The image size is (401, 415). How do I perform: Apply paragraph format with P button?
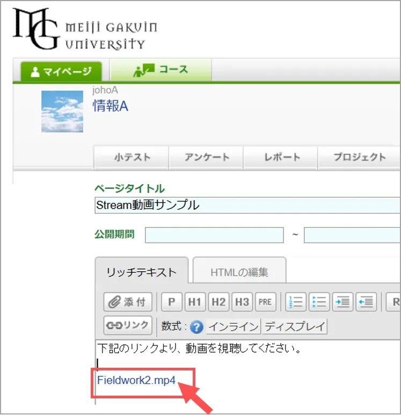171,302
